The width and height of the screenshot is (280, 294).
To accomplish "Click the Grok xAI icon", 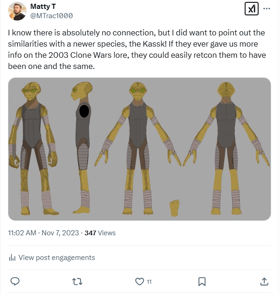I will 251,9.
